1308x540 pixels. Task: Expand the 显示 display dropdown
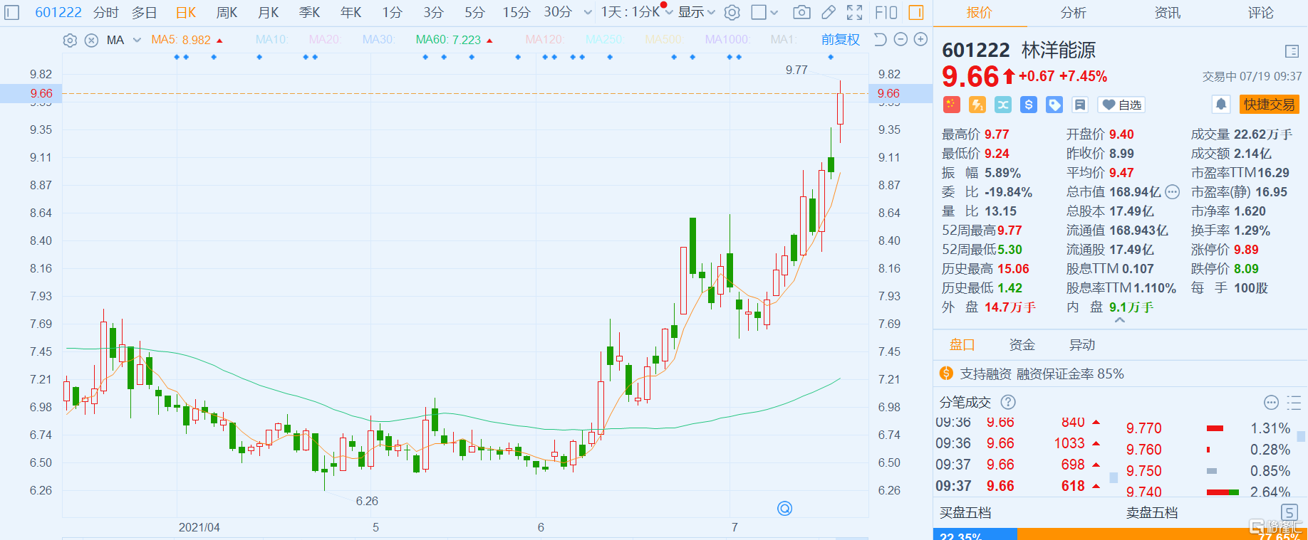[x=696, y=12]
